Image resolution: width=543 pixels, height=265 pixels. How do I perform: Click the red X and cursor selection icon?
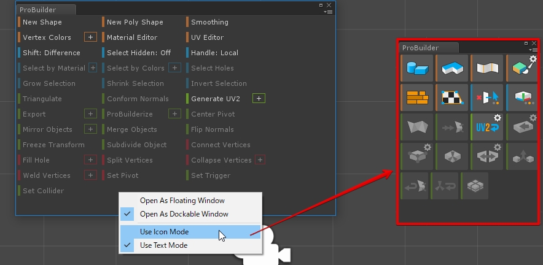487,98
